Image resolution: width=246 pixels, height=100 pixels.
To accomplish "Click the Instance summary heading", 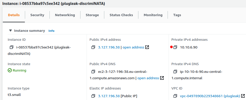I will (29, 31).
